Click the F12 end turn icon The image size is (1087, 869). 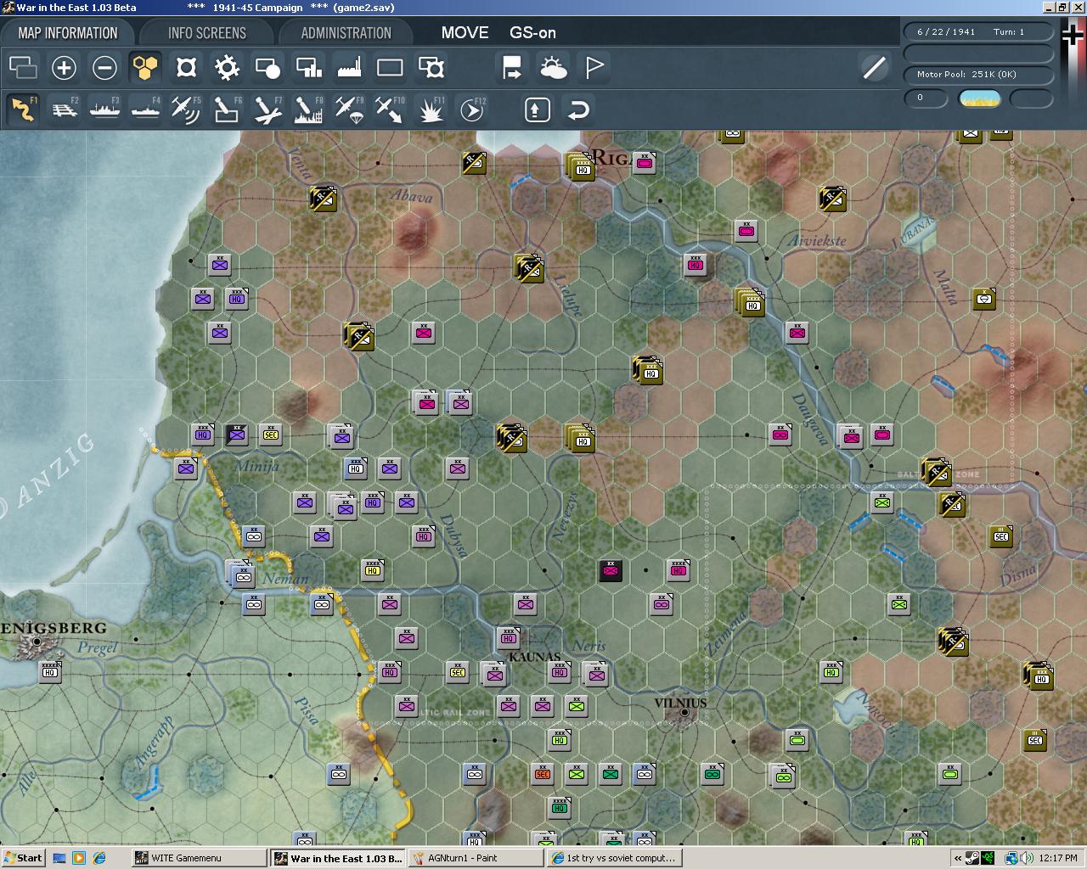(x=471, y=109)
